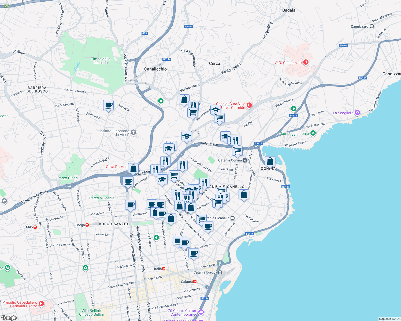401x321 pixels.
Task: Select the shopping bag icon near Ognina
Action: [x=270, y=161]
